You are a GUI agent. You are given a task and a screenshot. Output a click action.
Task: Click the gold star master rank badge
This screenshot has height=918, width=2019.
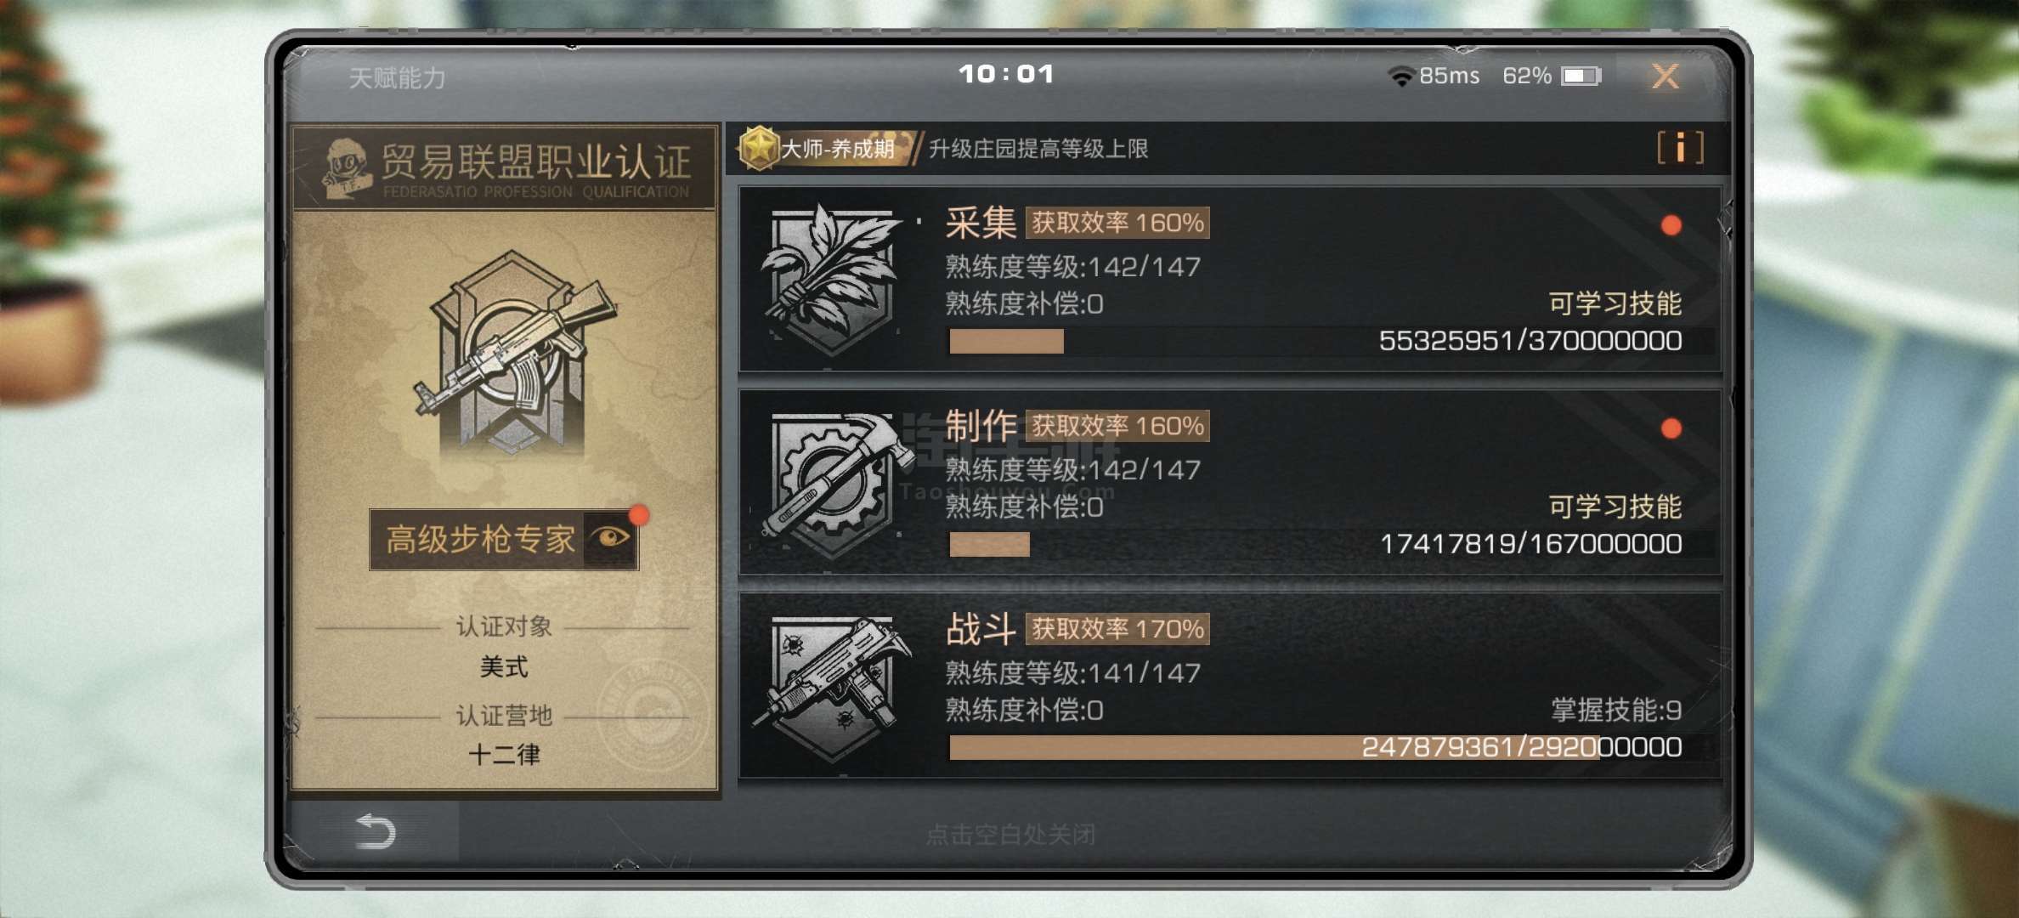[758, 148]
